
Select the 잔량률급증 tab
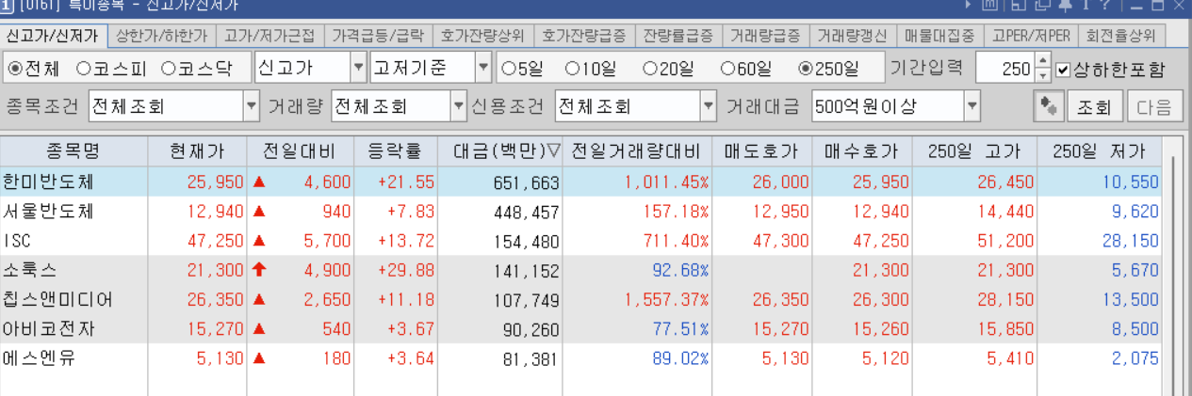coord(678,37)
